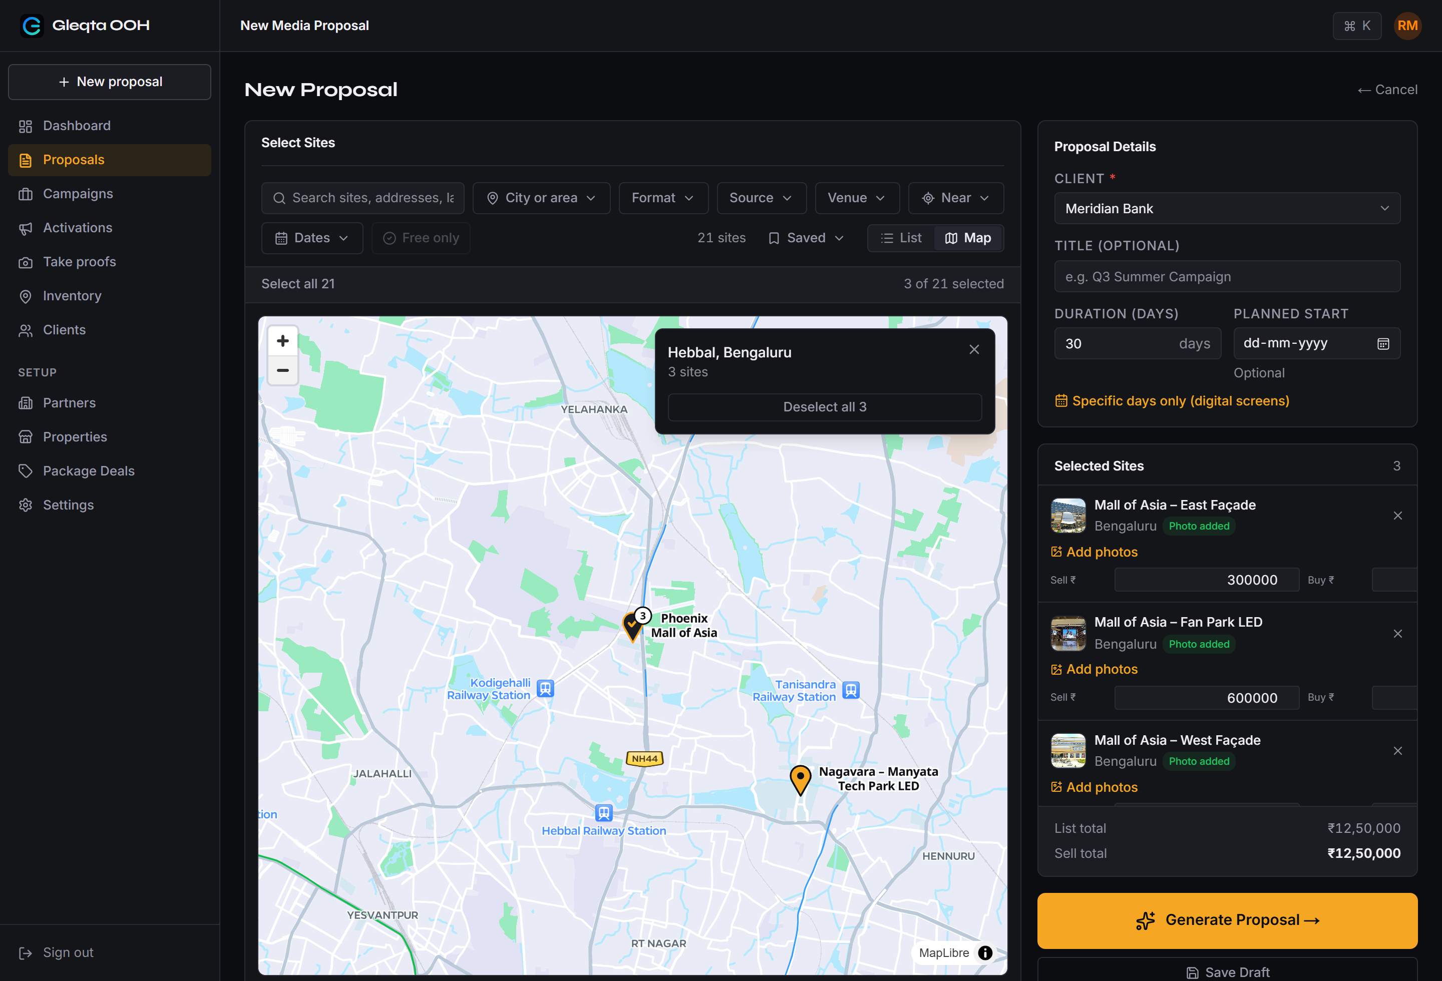
Task: Open the Saved filters dropdown
Action: pyautogui.click(x=806, y=238)
